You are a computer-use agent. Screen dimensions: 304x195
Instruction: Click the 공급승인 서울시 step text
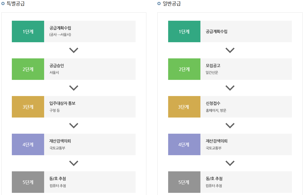[56, 69]
